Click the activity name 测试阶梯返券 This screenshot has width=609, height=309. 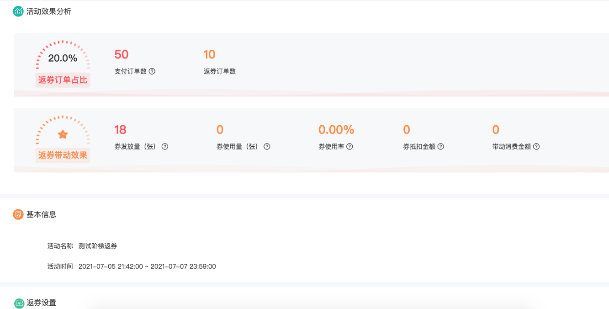(x=98, y=246)
